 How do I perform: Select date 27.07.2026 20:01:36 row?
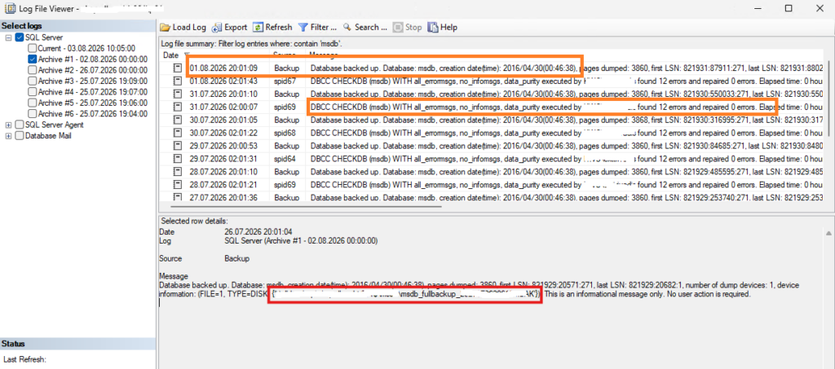tap(223, 197)
